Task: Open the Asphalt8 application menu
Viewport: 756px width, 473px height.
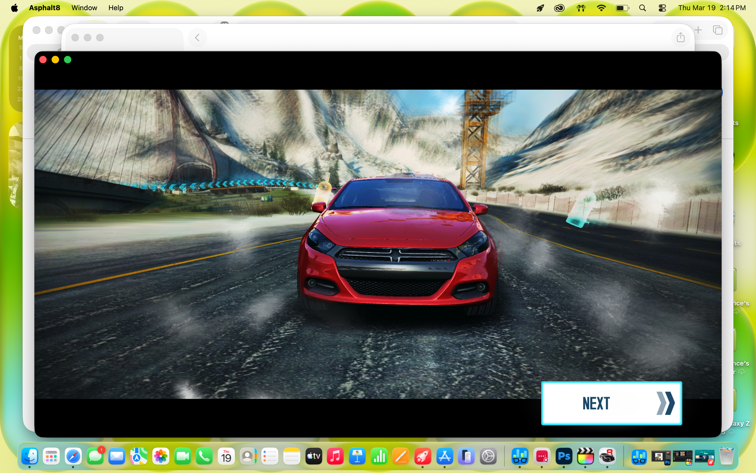Action: [x=44, y=8]
